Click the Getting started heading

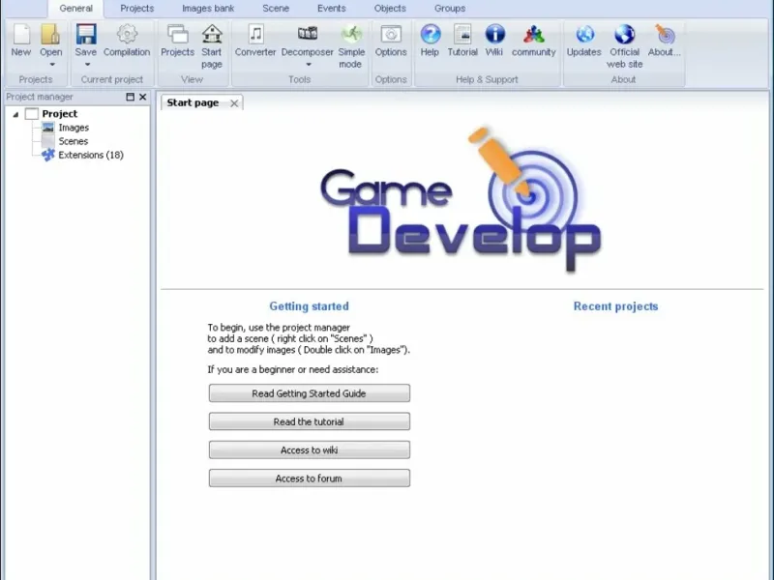(309, 306)
